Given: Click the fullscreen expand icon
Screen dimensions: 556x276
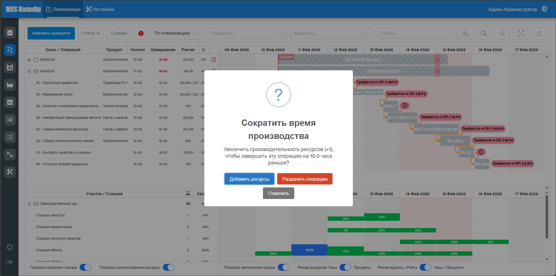Looking at the screenshot, I should (521, 33).
